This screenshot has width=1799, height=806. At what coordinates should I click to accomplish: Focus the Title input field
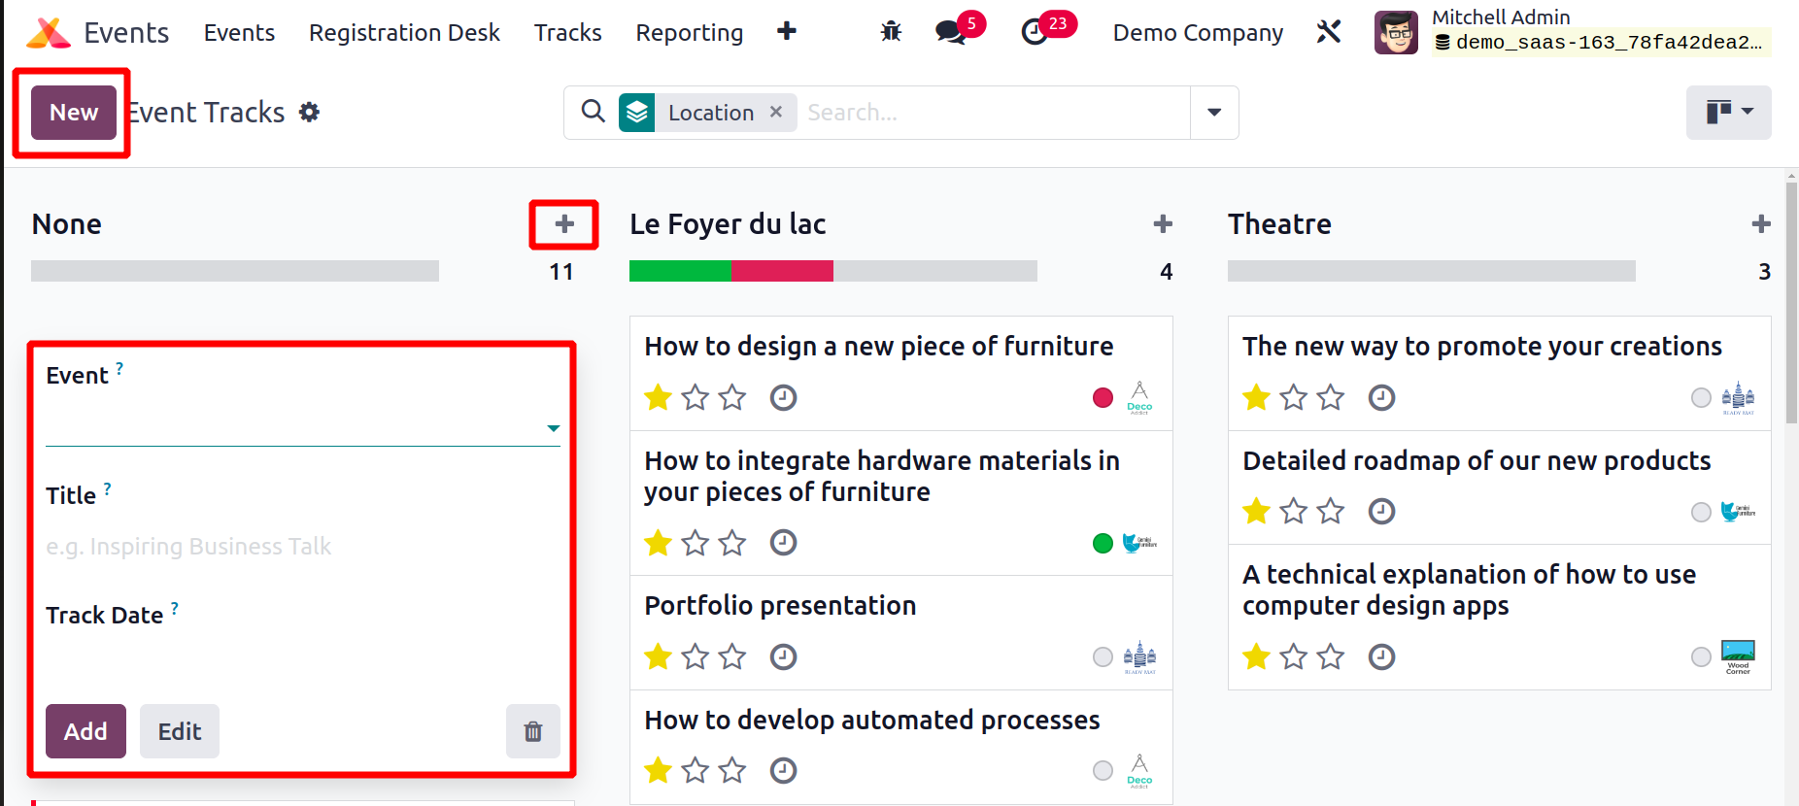click(303, 547)
